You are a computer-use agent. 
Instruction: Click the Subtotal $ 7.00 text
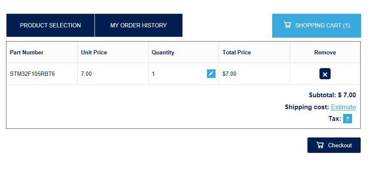pyautogui.click(x=332, y=95)
